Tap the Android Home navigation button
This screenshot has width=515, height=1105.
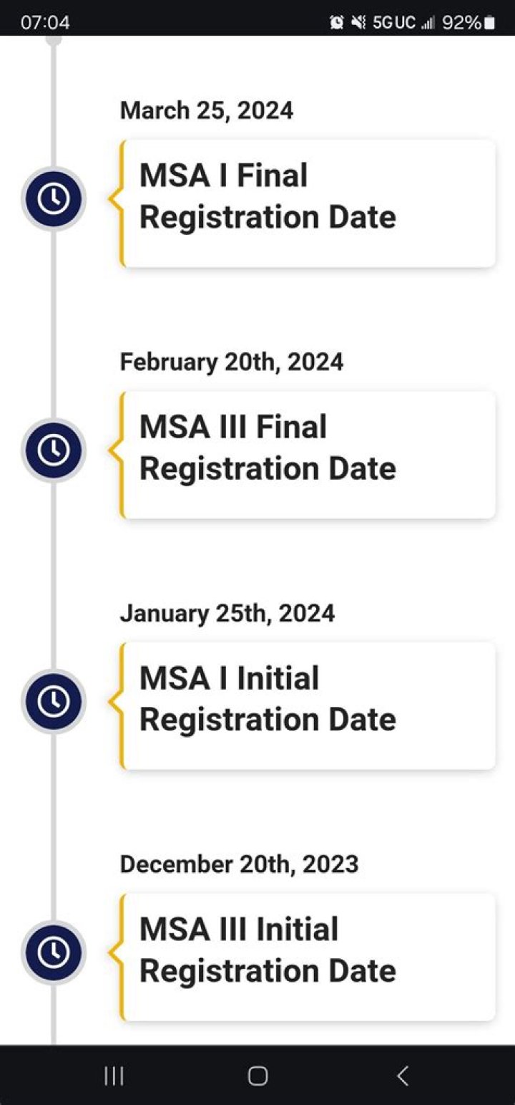[x=257, y=1075]
